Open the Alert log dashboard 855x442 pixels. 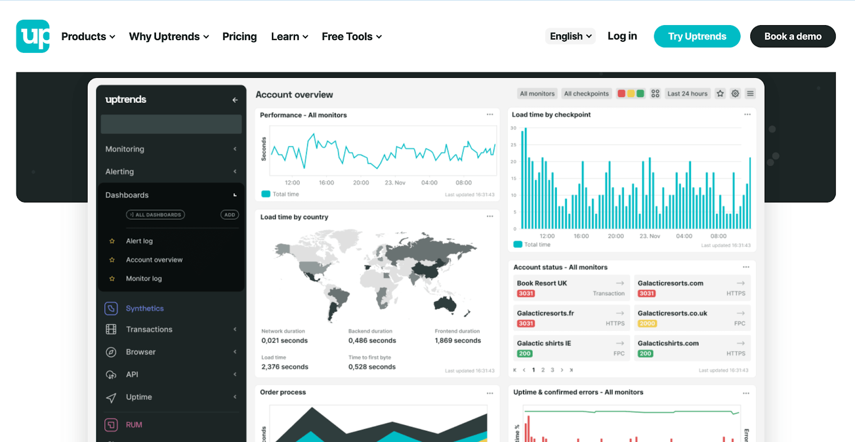click(x=139, y=241)
